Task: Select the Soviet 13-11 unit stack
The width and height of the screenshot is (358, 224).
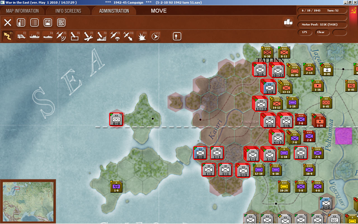Action: pyautogui.click(x=286, y=87)
